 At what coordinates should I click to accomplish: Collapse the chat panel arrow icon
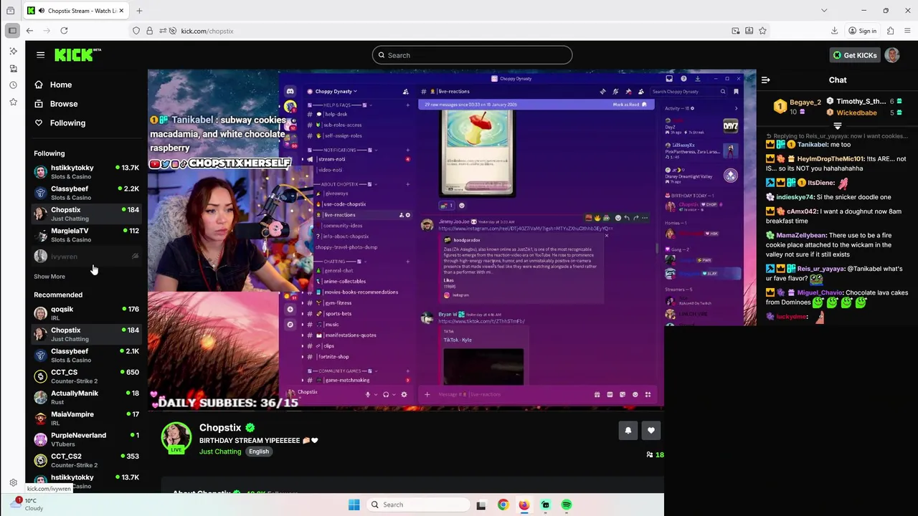tap(765, 80)
